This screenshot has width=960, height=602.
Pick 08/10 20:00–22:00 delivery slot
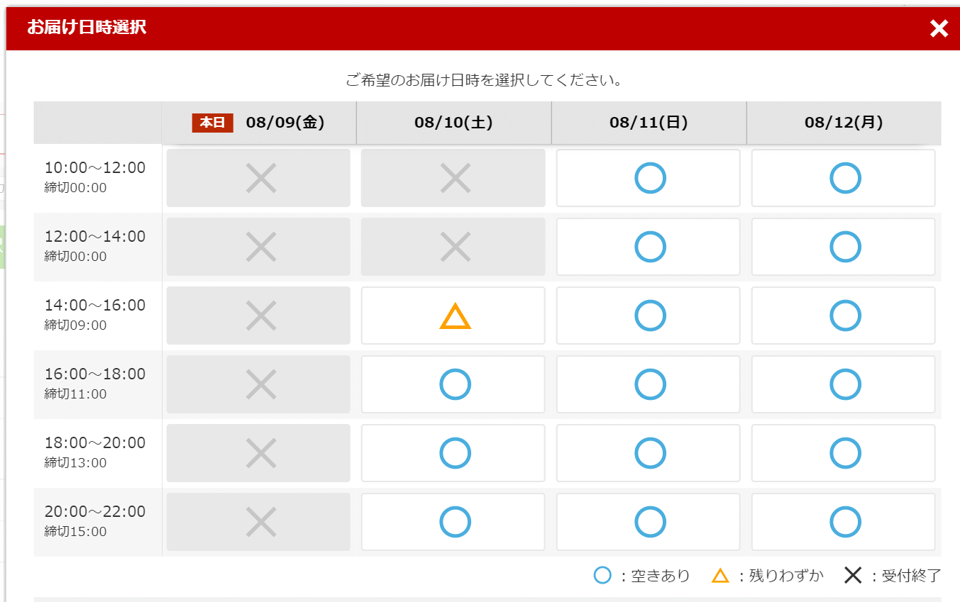pos(454,522)
